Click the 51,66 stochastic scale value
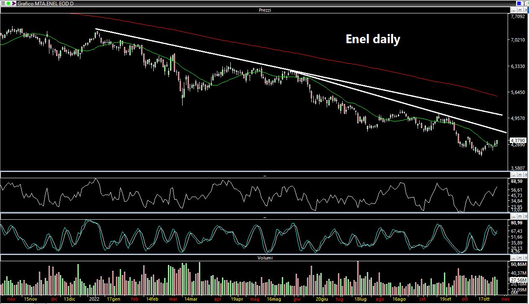Screen dimensions: 529x304 point(517,237)
